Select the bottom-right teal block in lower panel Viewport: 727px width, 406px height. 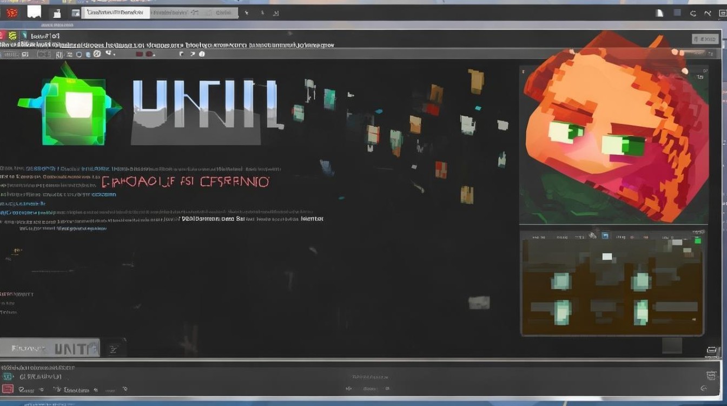click(x=641, y=311)
